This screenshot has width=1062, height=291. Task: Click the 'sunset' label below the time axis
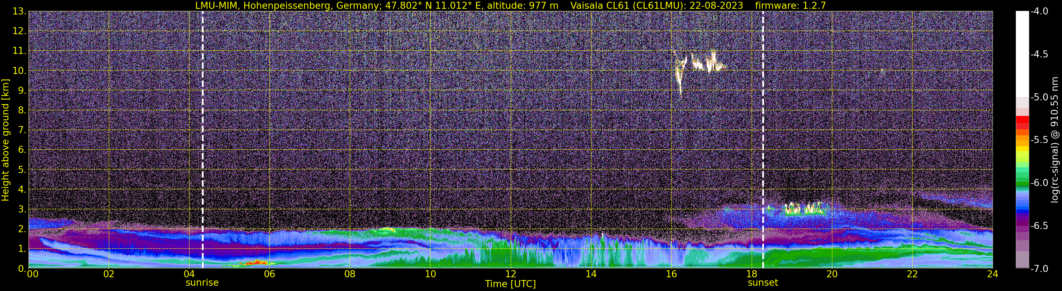pyautogui.click(x=763, y=282)
